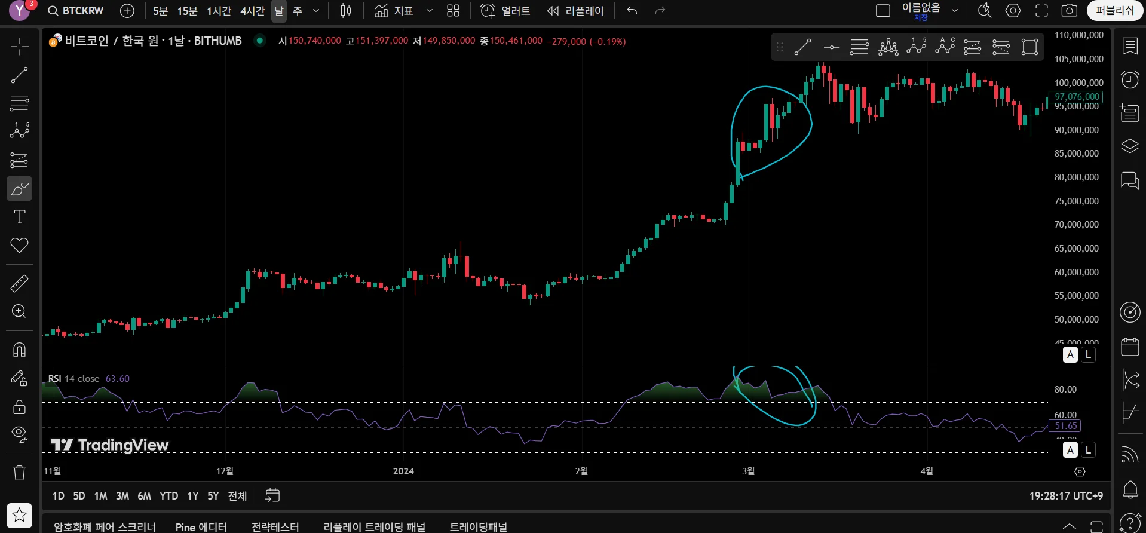Create an alert with 얼러트
The height and width of the screenshot is (533, 1146).
pyautogui.click(x=505, y=11)
